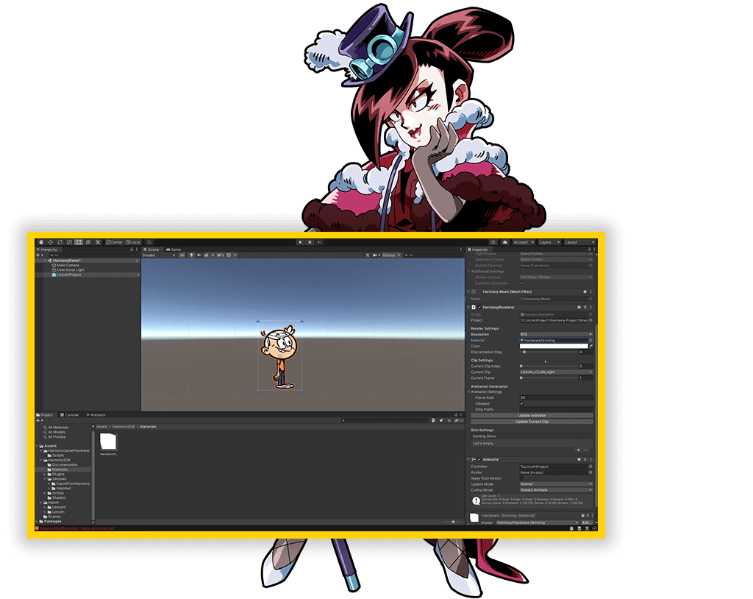753x599 pixels.
Task: Click the Play button
Action: 300,242
